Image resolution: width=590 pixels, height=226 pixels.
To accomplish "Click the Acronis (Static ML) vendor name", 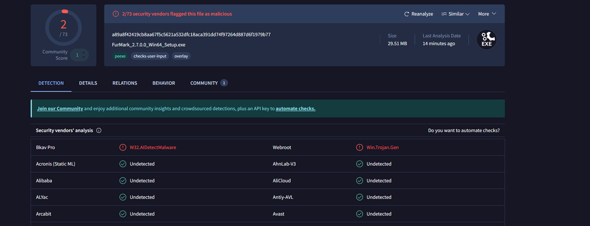I will (55, 164).
